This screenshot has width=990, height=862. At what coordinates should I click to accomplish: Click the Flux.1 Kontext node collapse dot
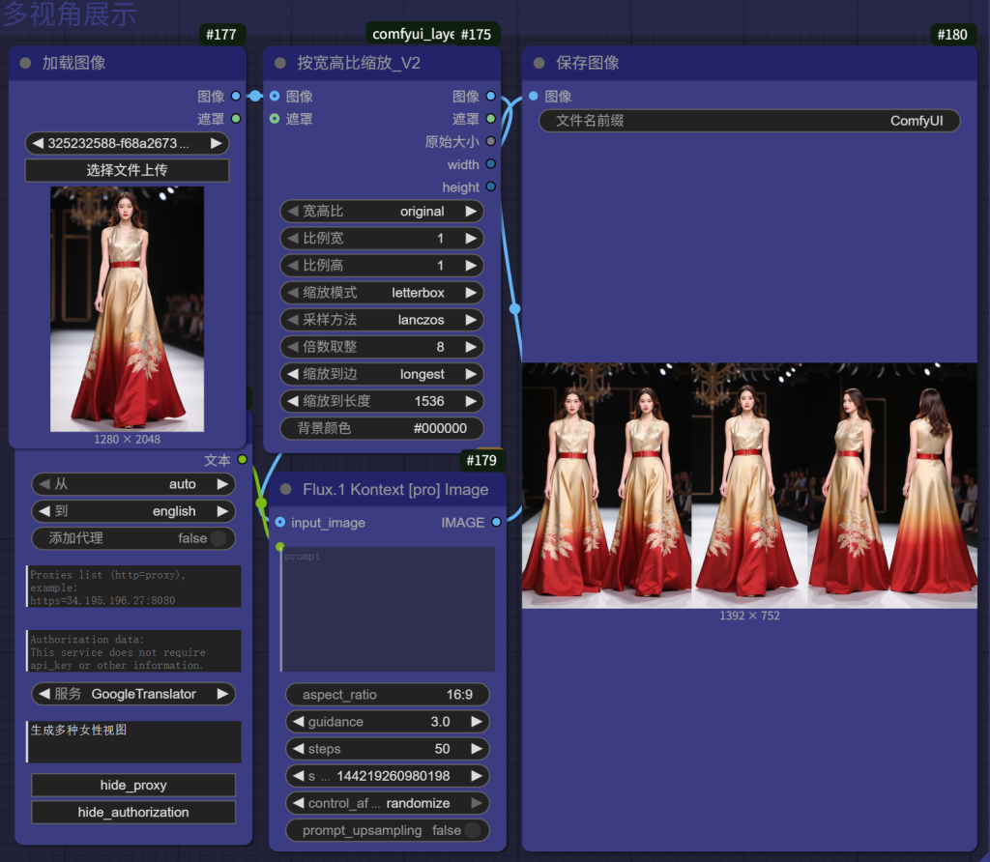pyautogui.click(x=286, y=490)
